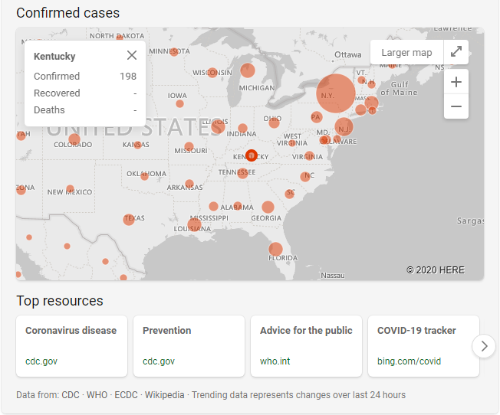Screen dimensions: 500x415
Task: Select the Texas case marker
Action: [x=129, y=220]
